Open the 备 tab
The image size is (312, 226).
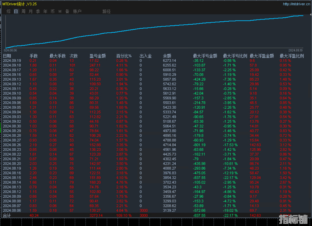point(67,12)
